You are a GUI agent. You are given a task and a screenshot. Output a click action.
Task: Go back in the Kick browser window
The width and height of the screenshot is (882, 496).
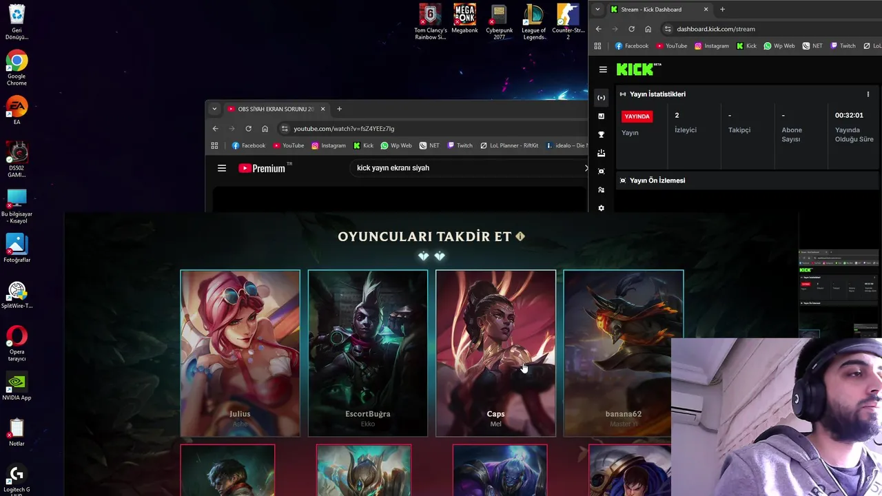598,29
